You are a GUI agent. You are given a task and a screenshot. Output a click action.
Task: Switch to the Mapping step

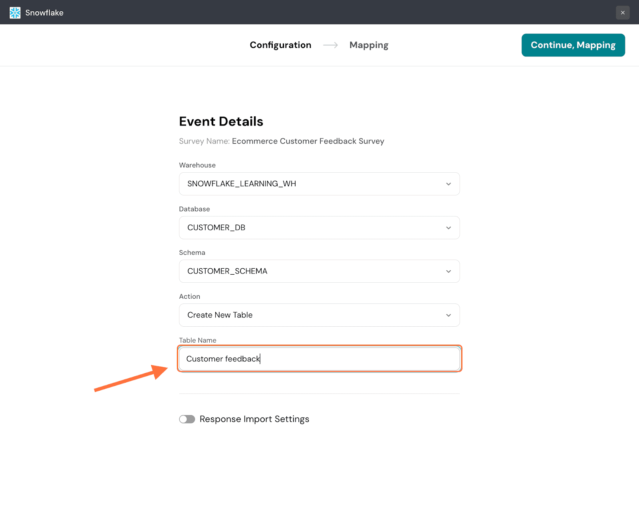pyautogui.click(x=369, y=45)
